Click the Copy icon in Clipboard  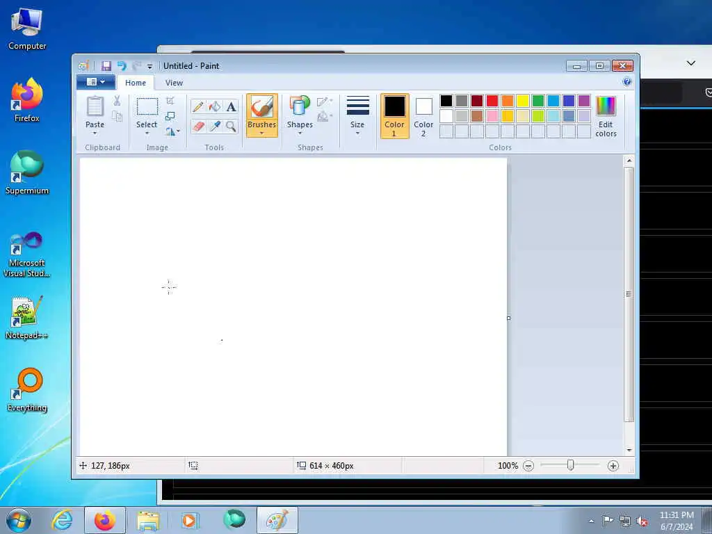117,117
